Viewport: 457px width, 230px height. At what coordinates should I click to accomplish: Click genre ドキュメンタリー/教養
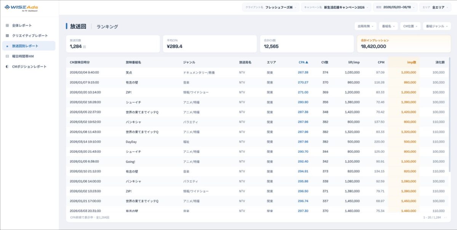(x=199, y=72)
